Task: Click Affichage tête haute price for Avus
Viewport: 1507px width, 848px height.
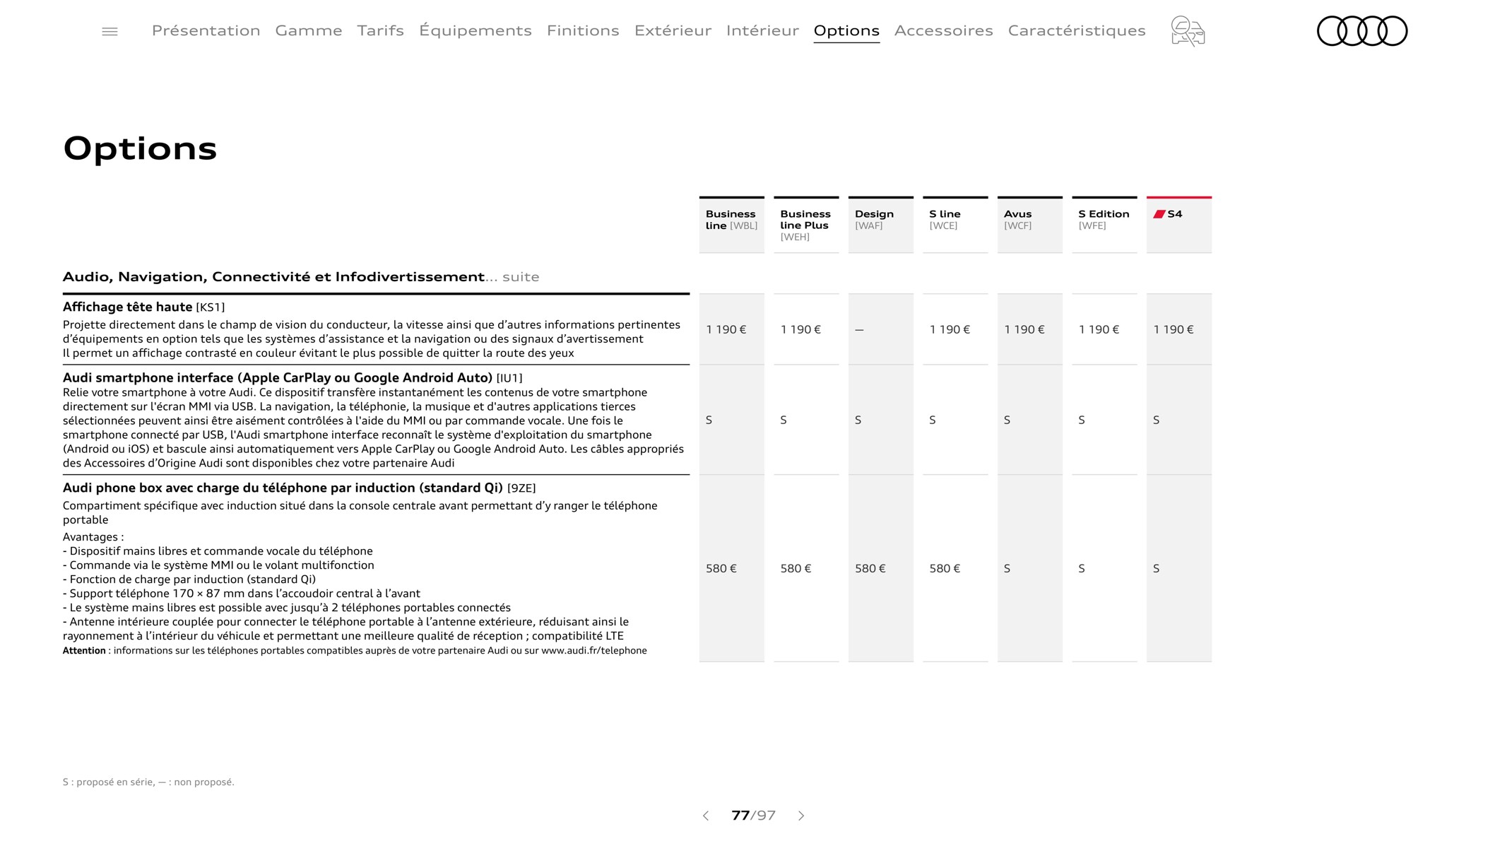Action: [x=1024, y=329]
